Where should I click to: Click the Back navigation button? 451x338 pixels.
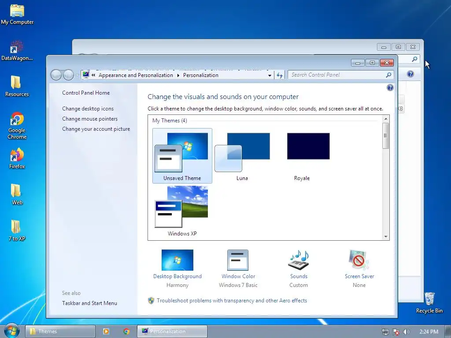[x=56, y=75]
